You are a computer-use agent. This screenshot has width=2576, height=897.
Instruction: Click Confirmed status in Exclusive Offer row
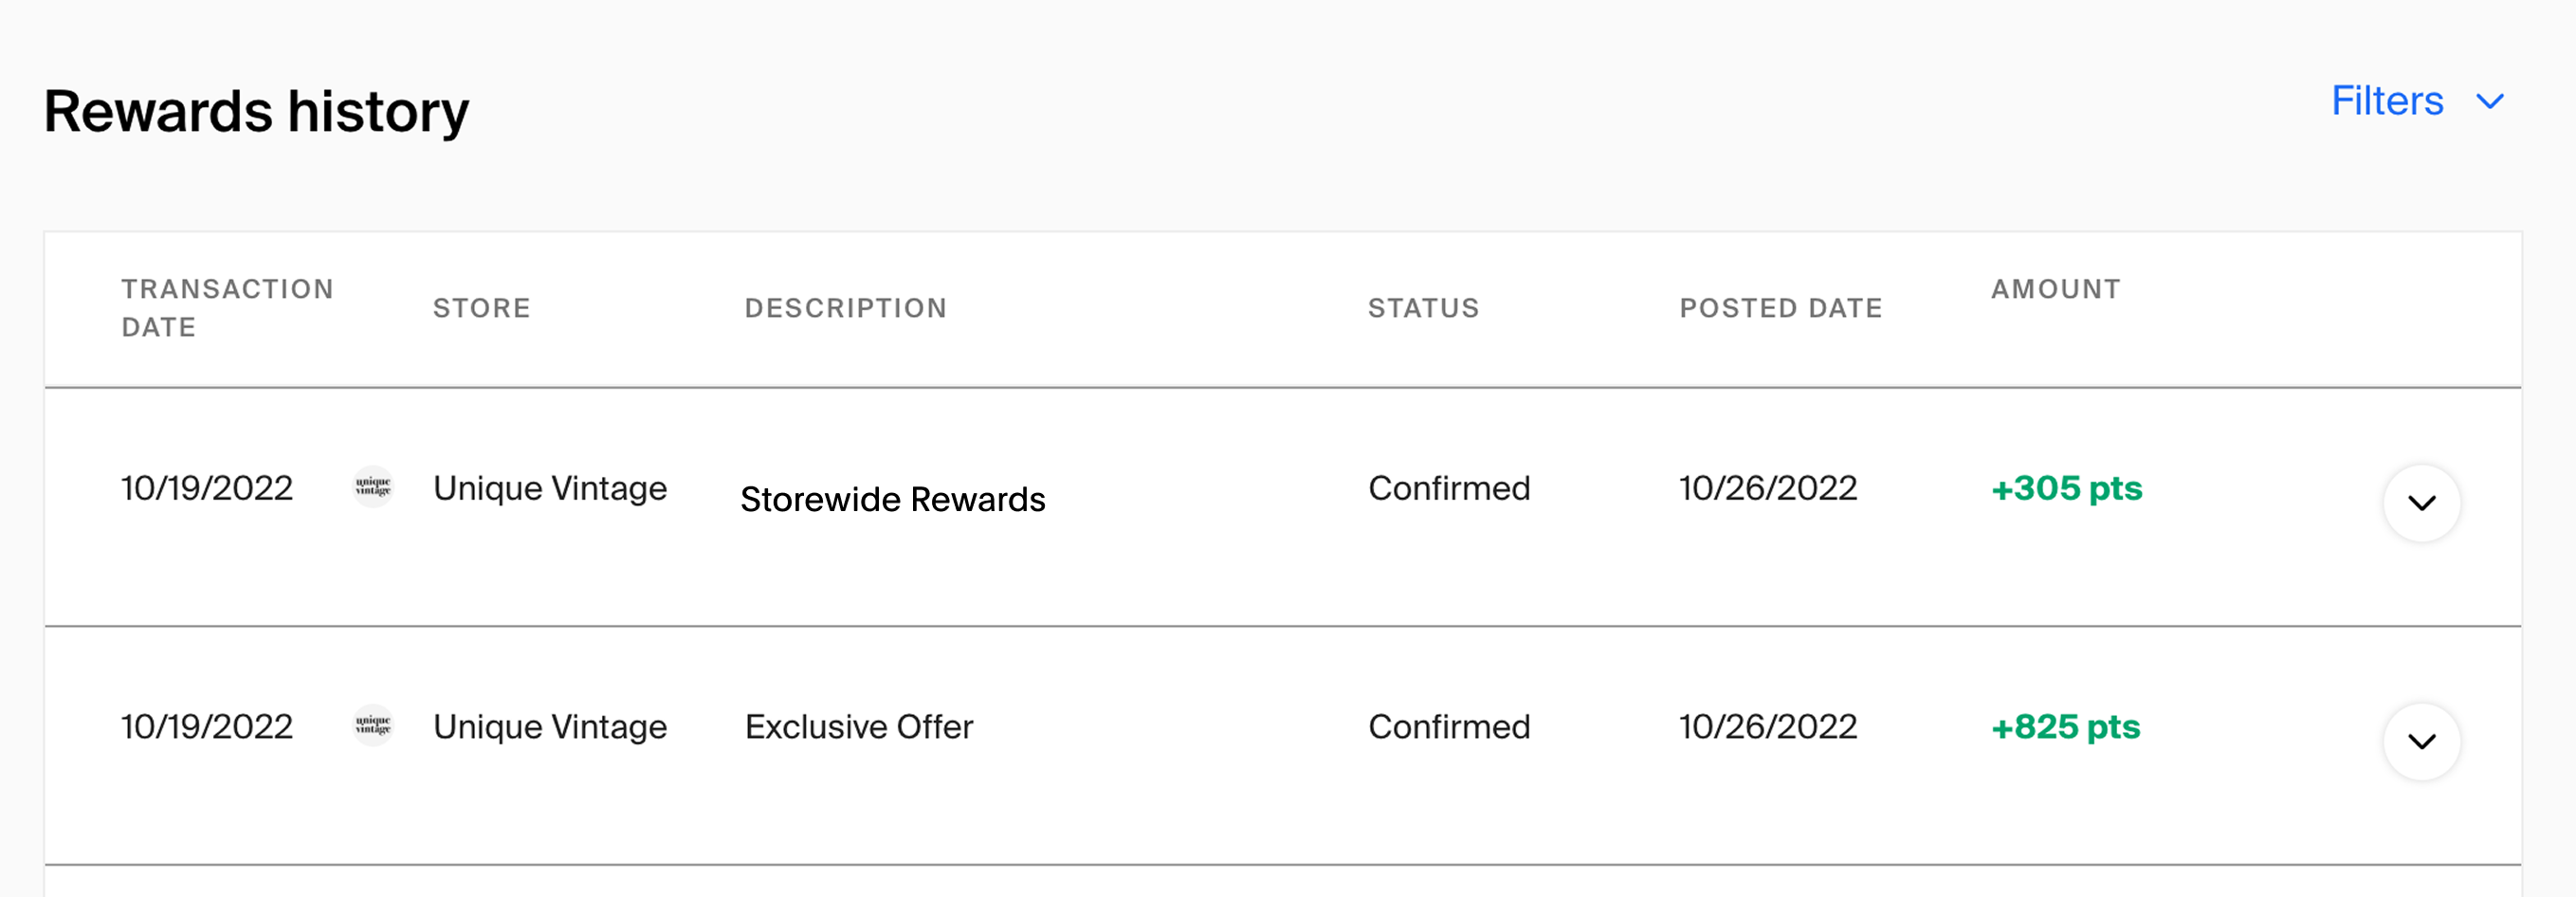[1448, 726]
